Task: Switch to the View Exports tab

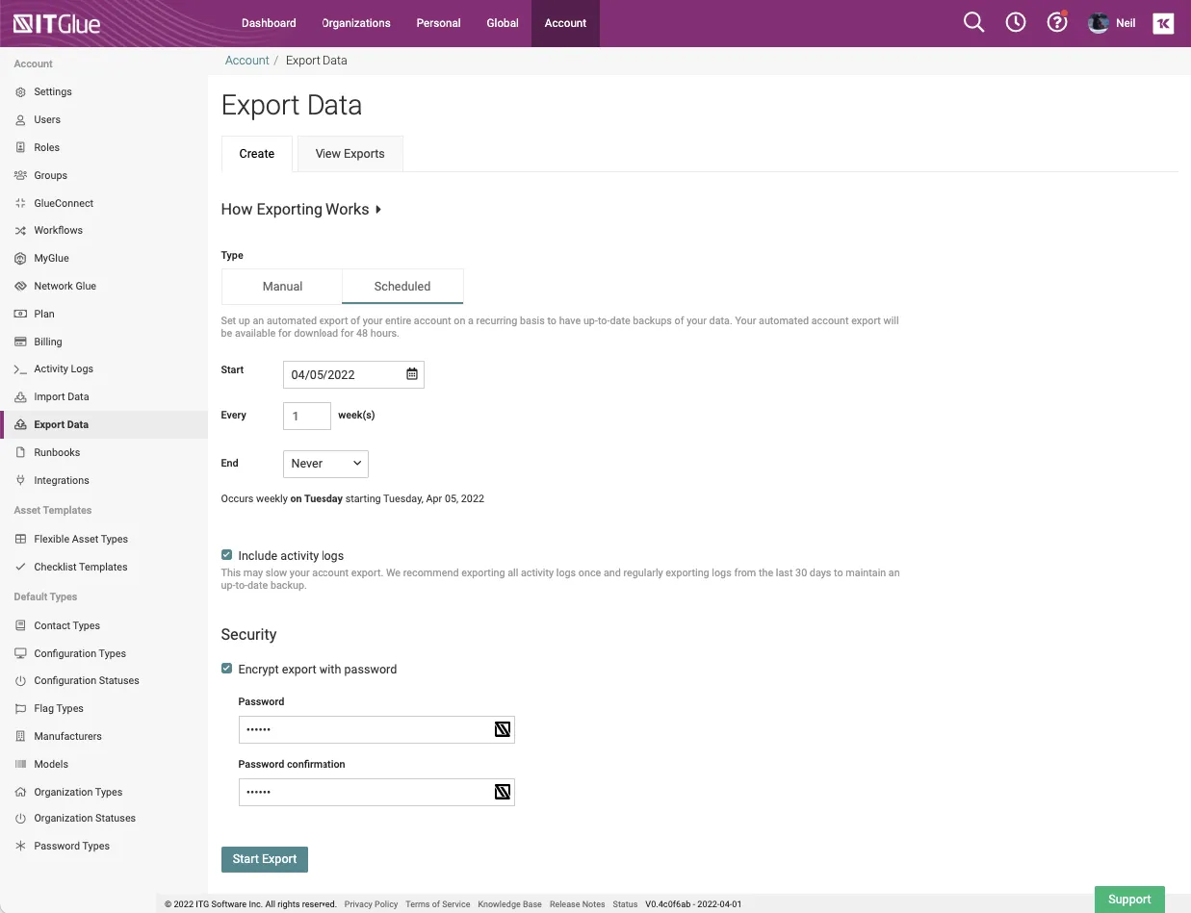Action: pos(350,154)
